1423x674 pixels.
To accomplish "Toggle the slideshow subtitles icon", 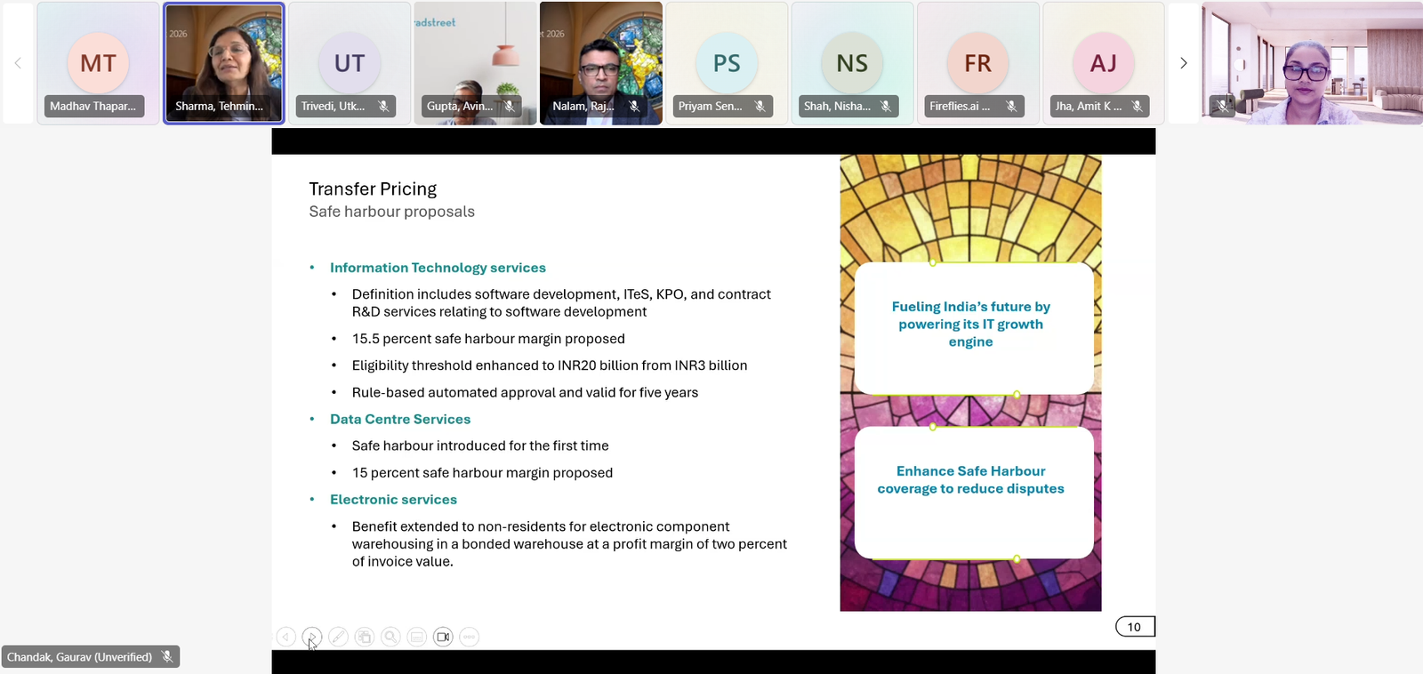I will click(x=416, y=637).
